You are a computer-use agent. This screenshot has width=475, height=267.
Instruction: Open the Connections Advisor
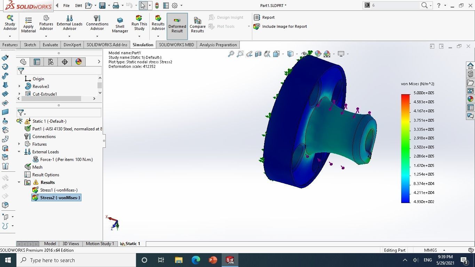pyautogui.click(x=97, y=23)
